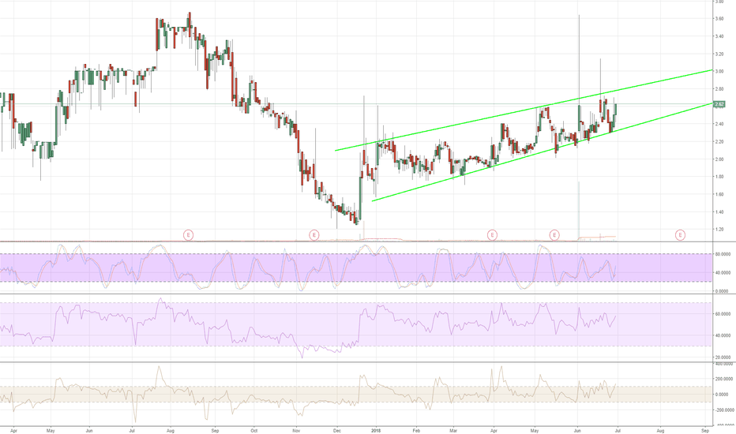Click the 2018 label on time axis
The image size is (736, 434).
(x=376, y=430)
